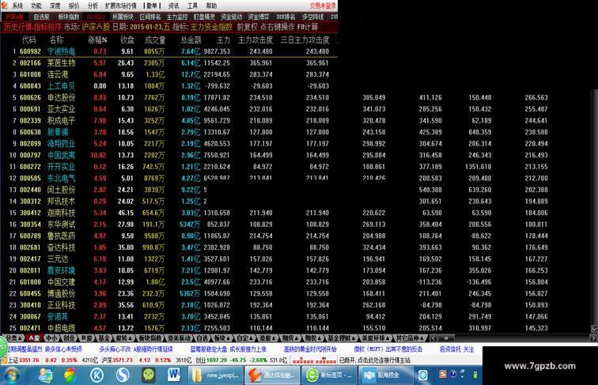
Task: Sort by the 涨幅% column header
Action: (x=97, y=40)
